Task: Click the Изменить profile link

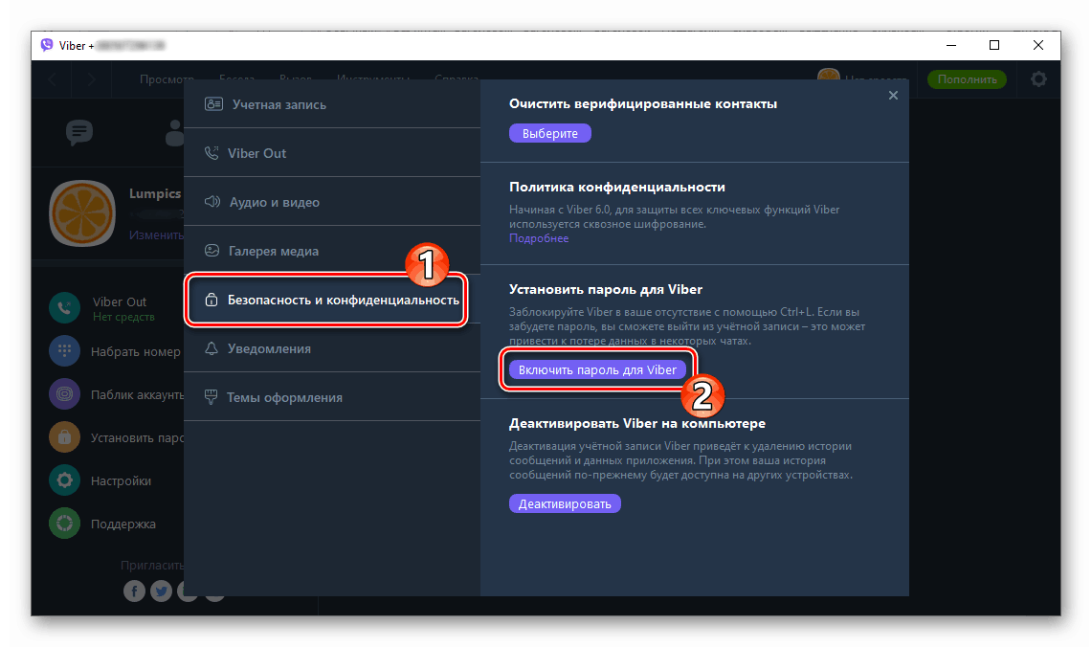Action: [x=157, y=235]
